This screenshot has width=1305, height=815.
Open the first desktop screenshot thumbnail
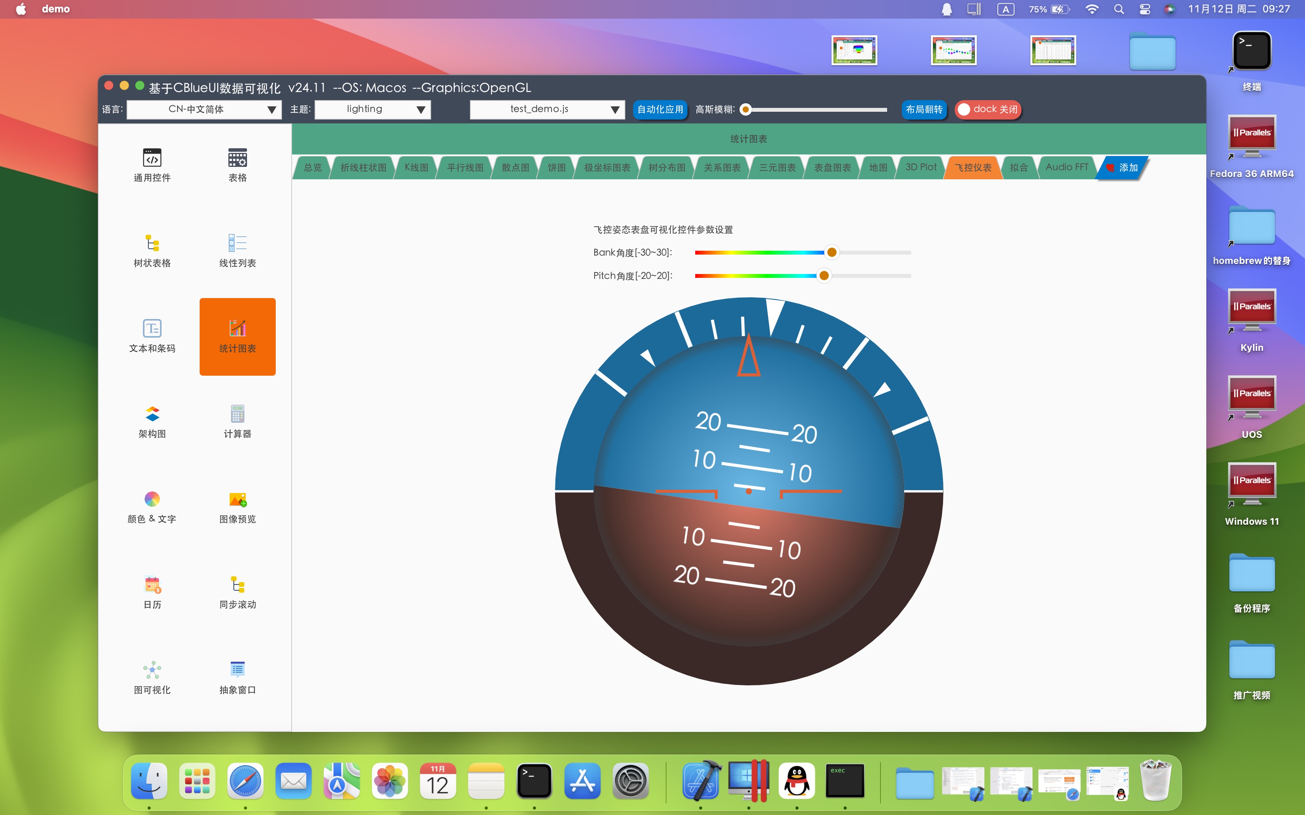854,51
